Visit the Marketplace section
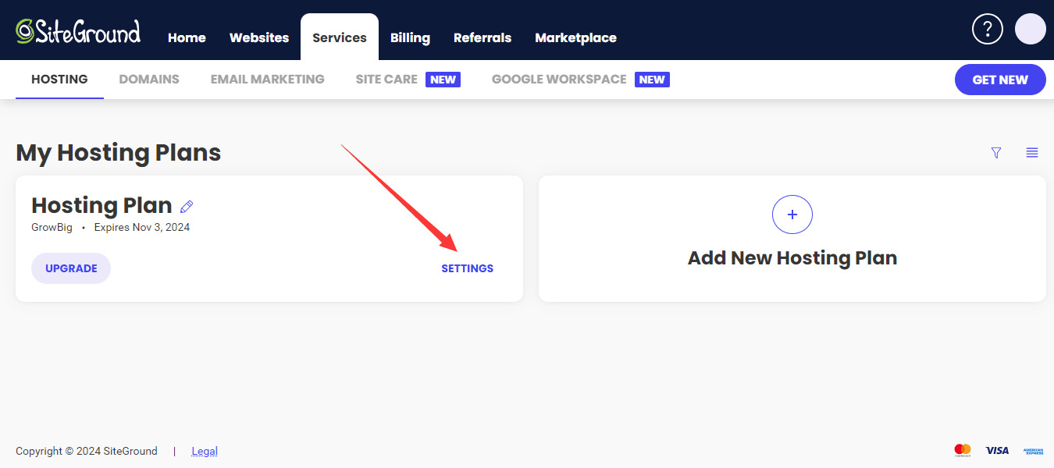The height and width of the screenshot is (468, 1054). (x=575, y=37)
